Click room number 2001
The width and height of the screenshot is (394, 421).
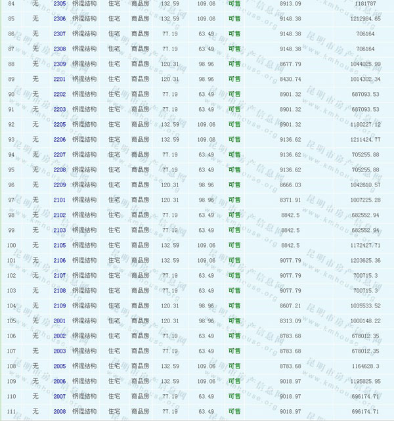(59, 321)
